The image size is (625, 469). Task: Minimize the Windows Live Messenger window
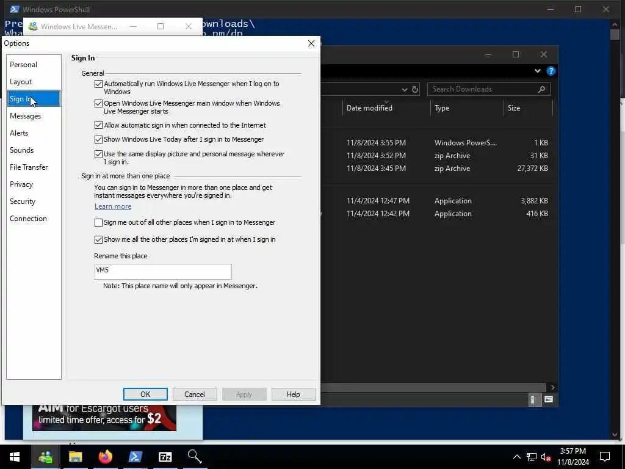[134, 27]
